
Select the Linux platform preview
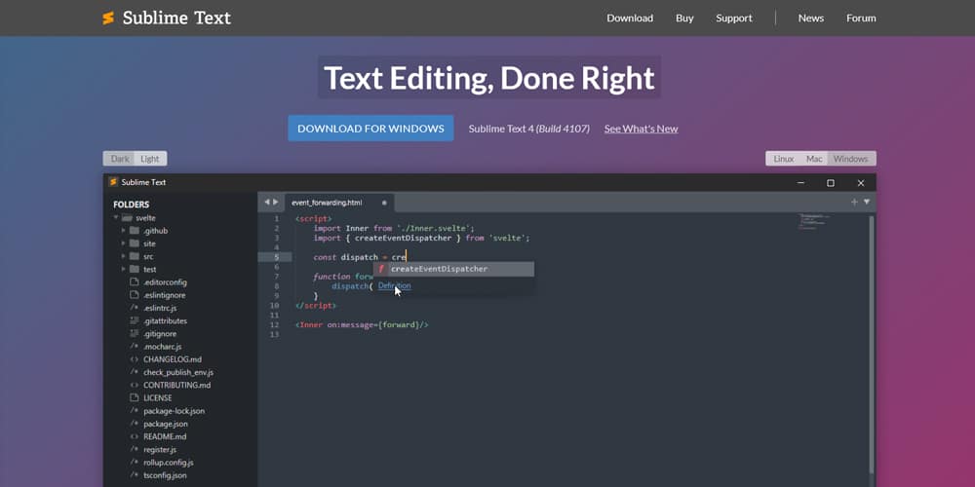click(x=784, y=159)
